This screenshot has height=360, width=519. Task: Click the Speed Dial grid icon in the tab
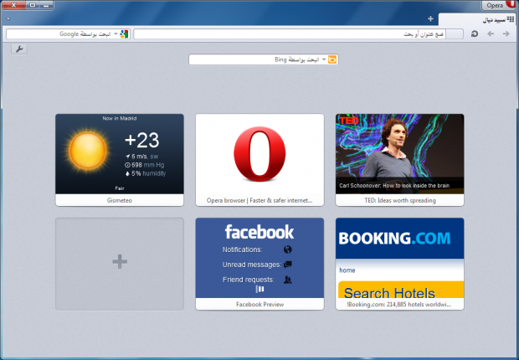(511, 19)
